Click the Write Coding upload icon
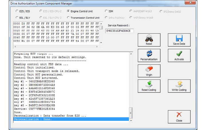Screen dimensions: 206x130 tap(179, 85)
